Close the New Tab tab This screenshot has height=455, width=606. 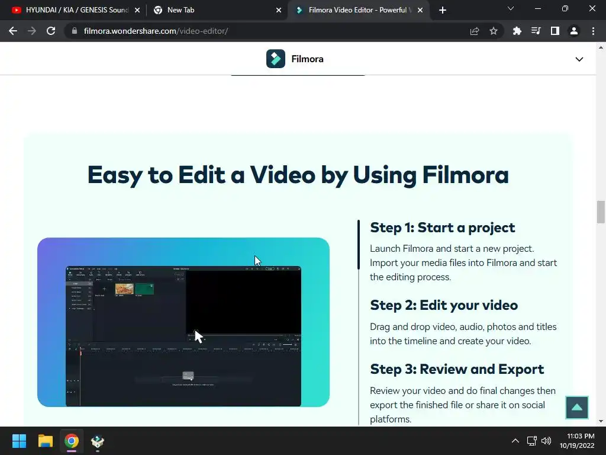tap(279, 10)
